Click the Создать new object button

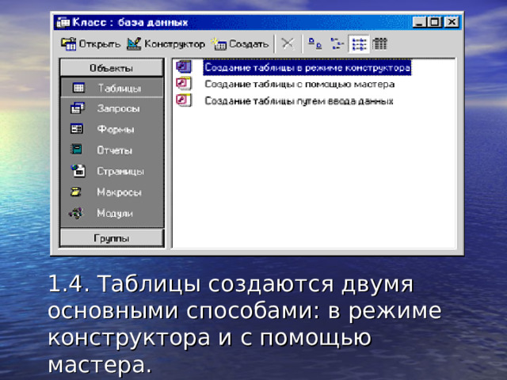click(240, 44)
